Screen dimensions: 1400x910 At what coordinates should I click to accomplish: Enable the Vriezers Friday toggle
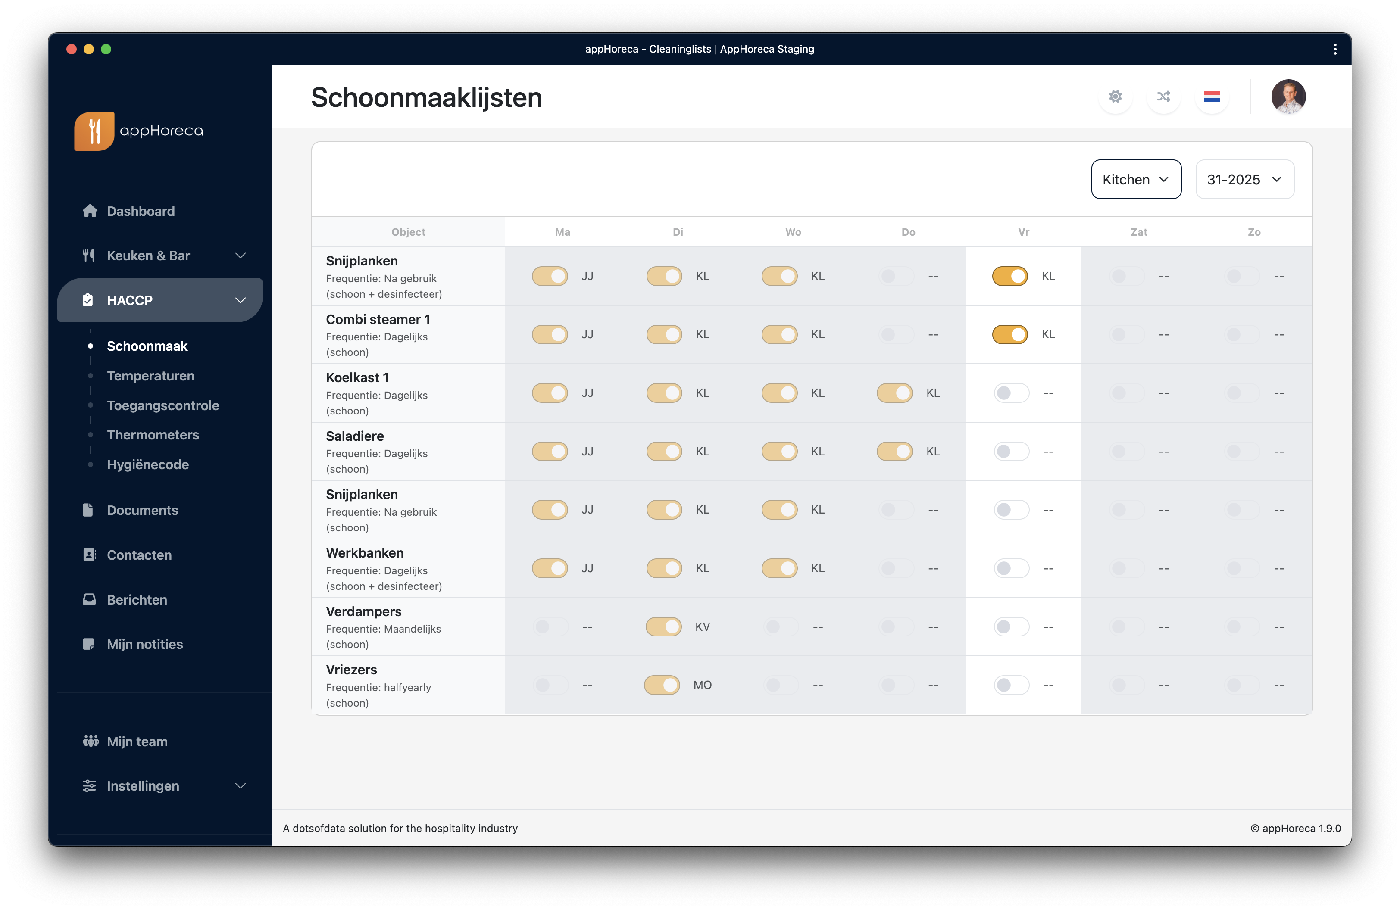1011,685
